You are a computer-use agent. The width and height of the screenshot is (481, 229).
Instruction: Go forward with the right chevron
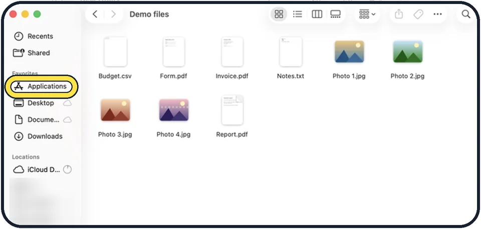tap(114, 14)
